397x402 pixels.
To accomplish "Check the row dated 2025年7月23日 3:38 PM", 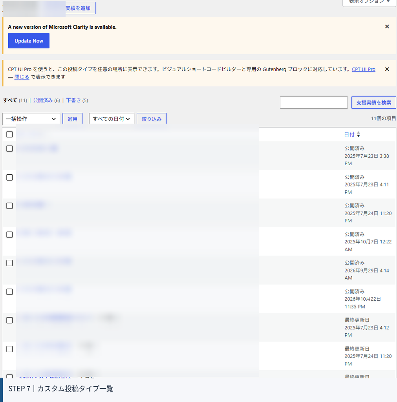I will click(x=9, y=149).
